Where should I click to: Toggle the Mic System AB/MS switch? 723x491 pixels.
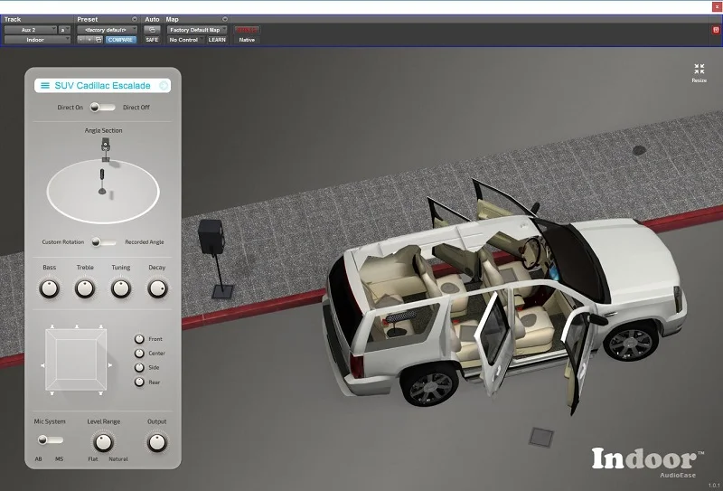point(51,439)
